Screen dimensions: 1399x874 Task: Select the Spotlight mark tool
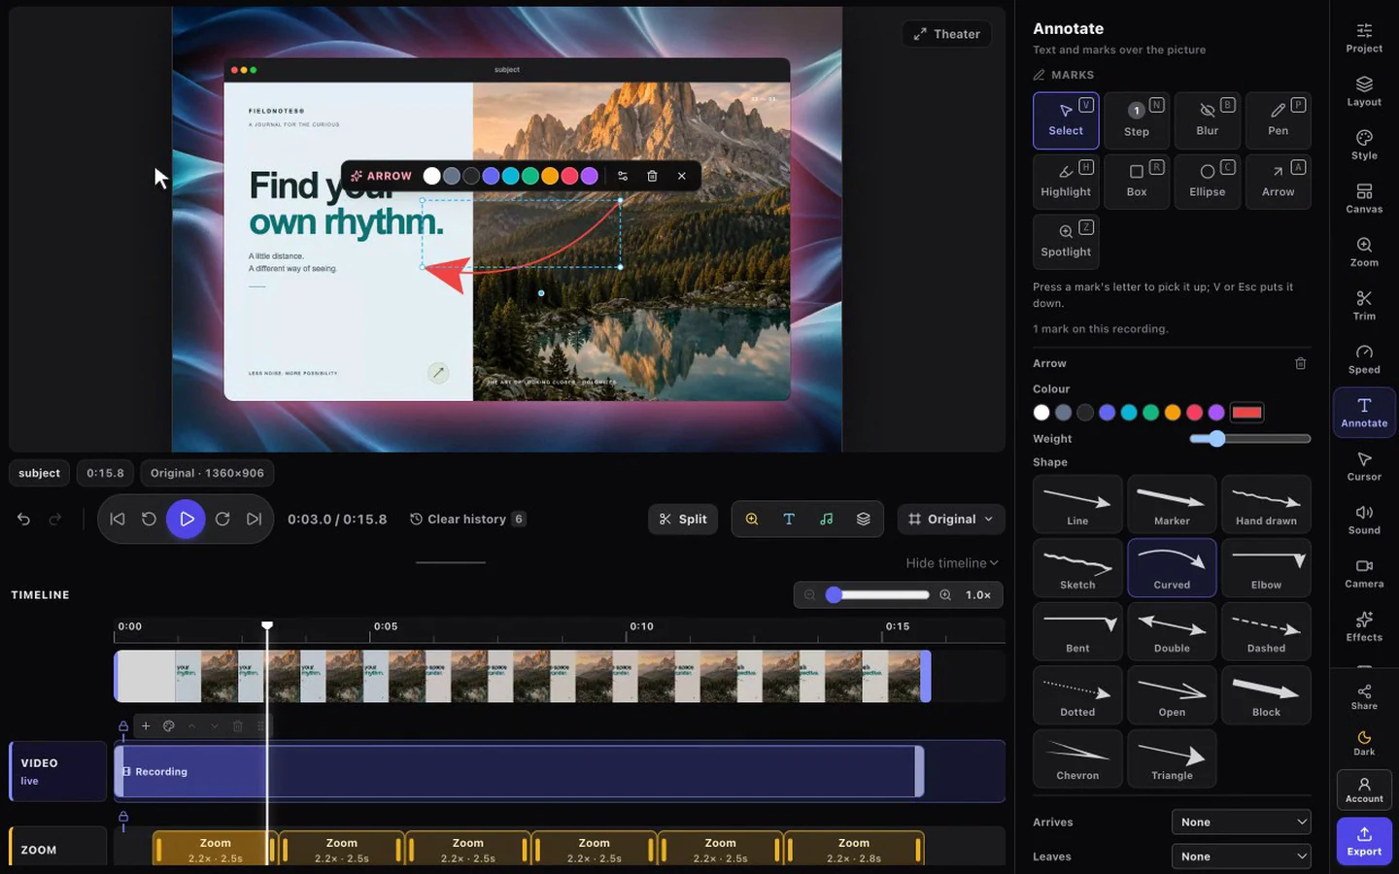[x=1066, y=241]
